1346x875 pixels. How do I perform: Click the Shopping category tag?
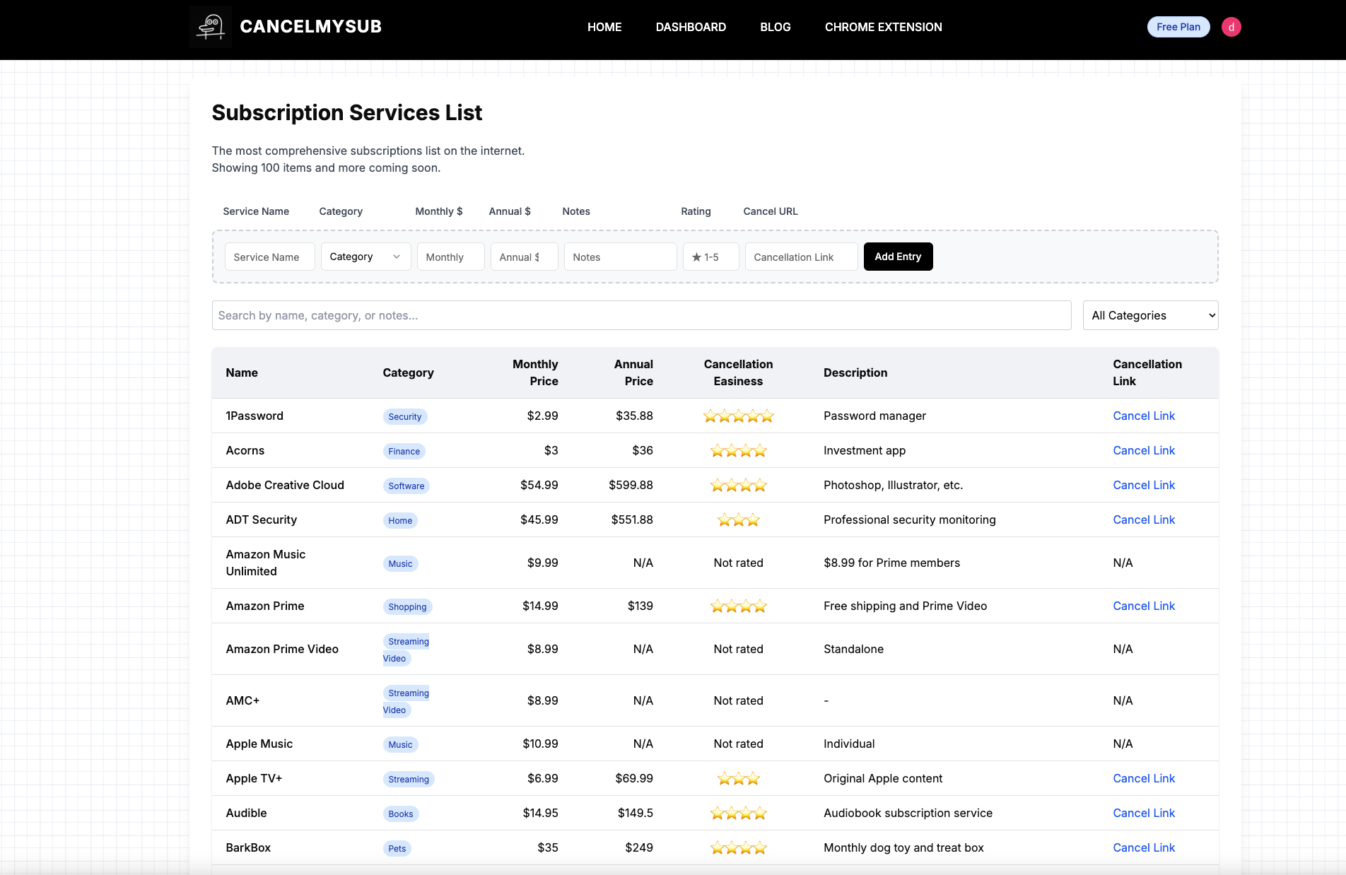point(407,606)
